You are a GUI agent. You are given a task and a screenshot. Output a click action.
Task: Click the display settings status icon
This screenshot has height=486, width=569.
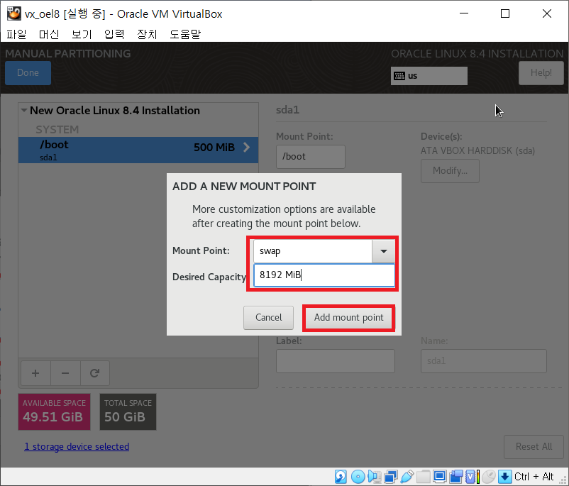coord(439,476)
